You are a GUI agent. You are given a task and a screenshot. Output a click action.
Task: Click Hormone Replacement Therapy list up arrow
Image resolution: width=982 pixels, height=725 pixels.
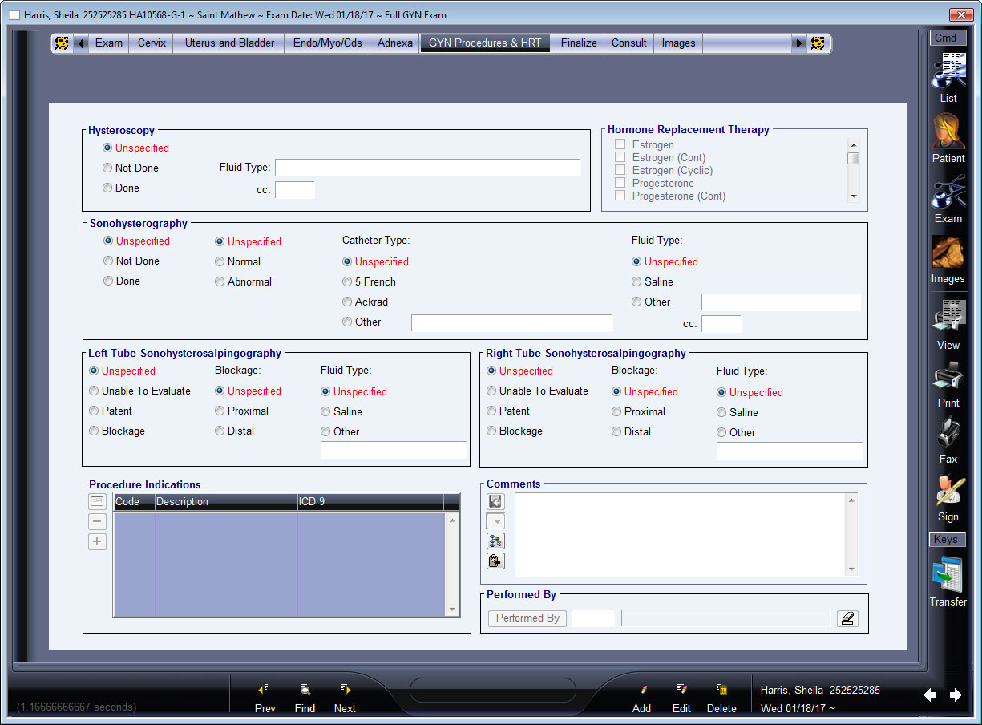(x=854, y=144)
